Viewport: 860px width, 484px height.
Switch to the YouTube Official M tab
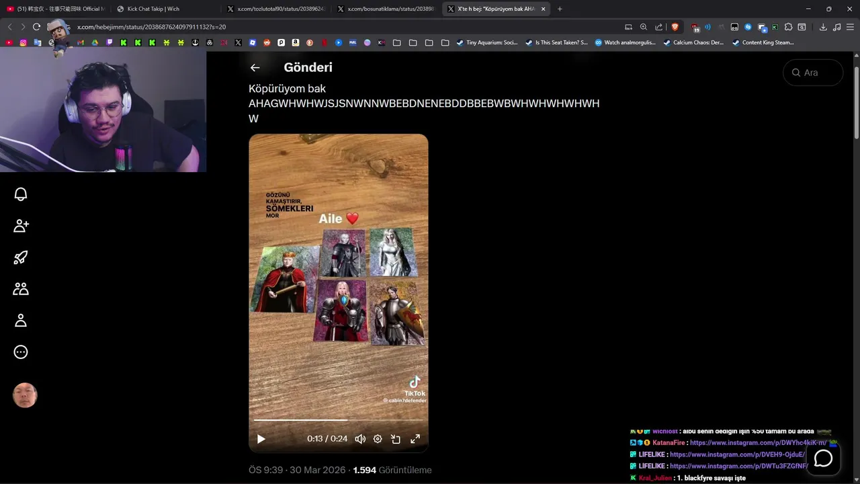55,9
